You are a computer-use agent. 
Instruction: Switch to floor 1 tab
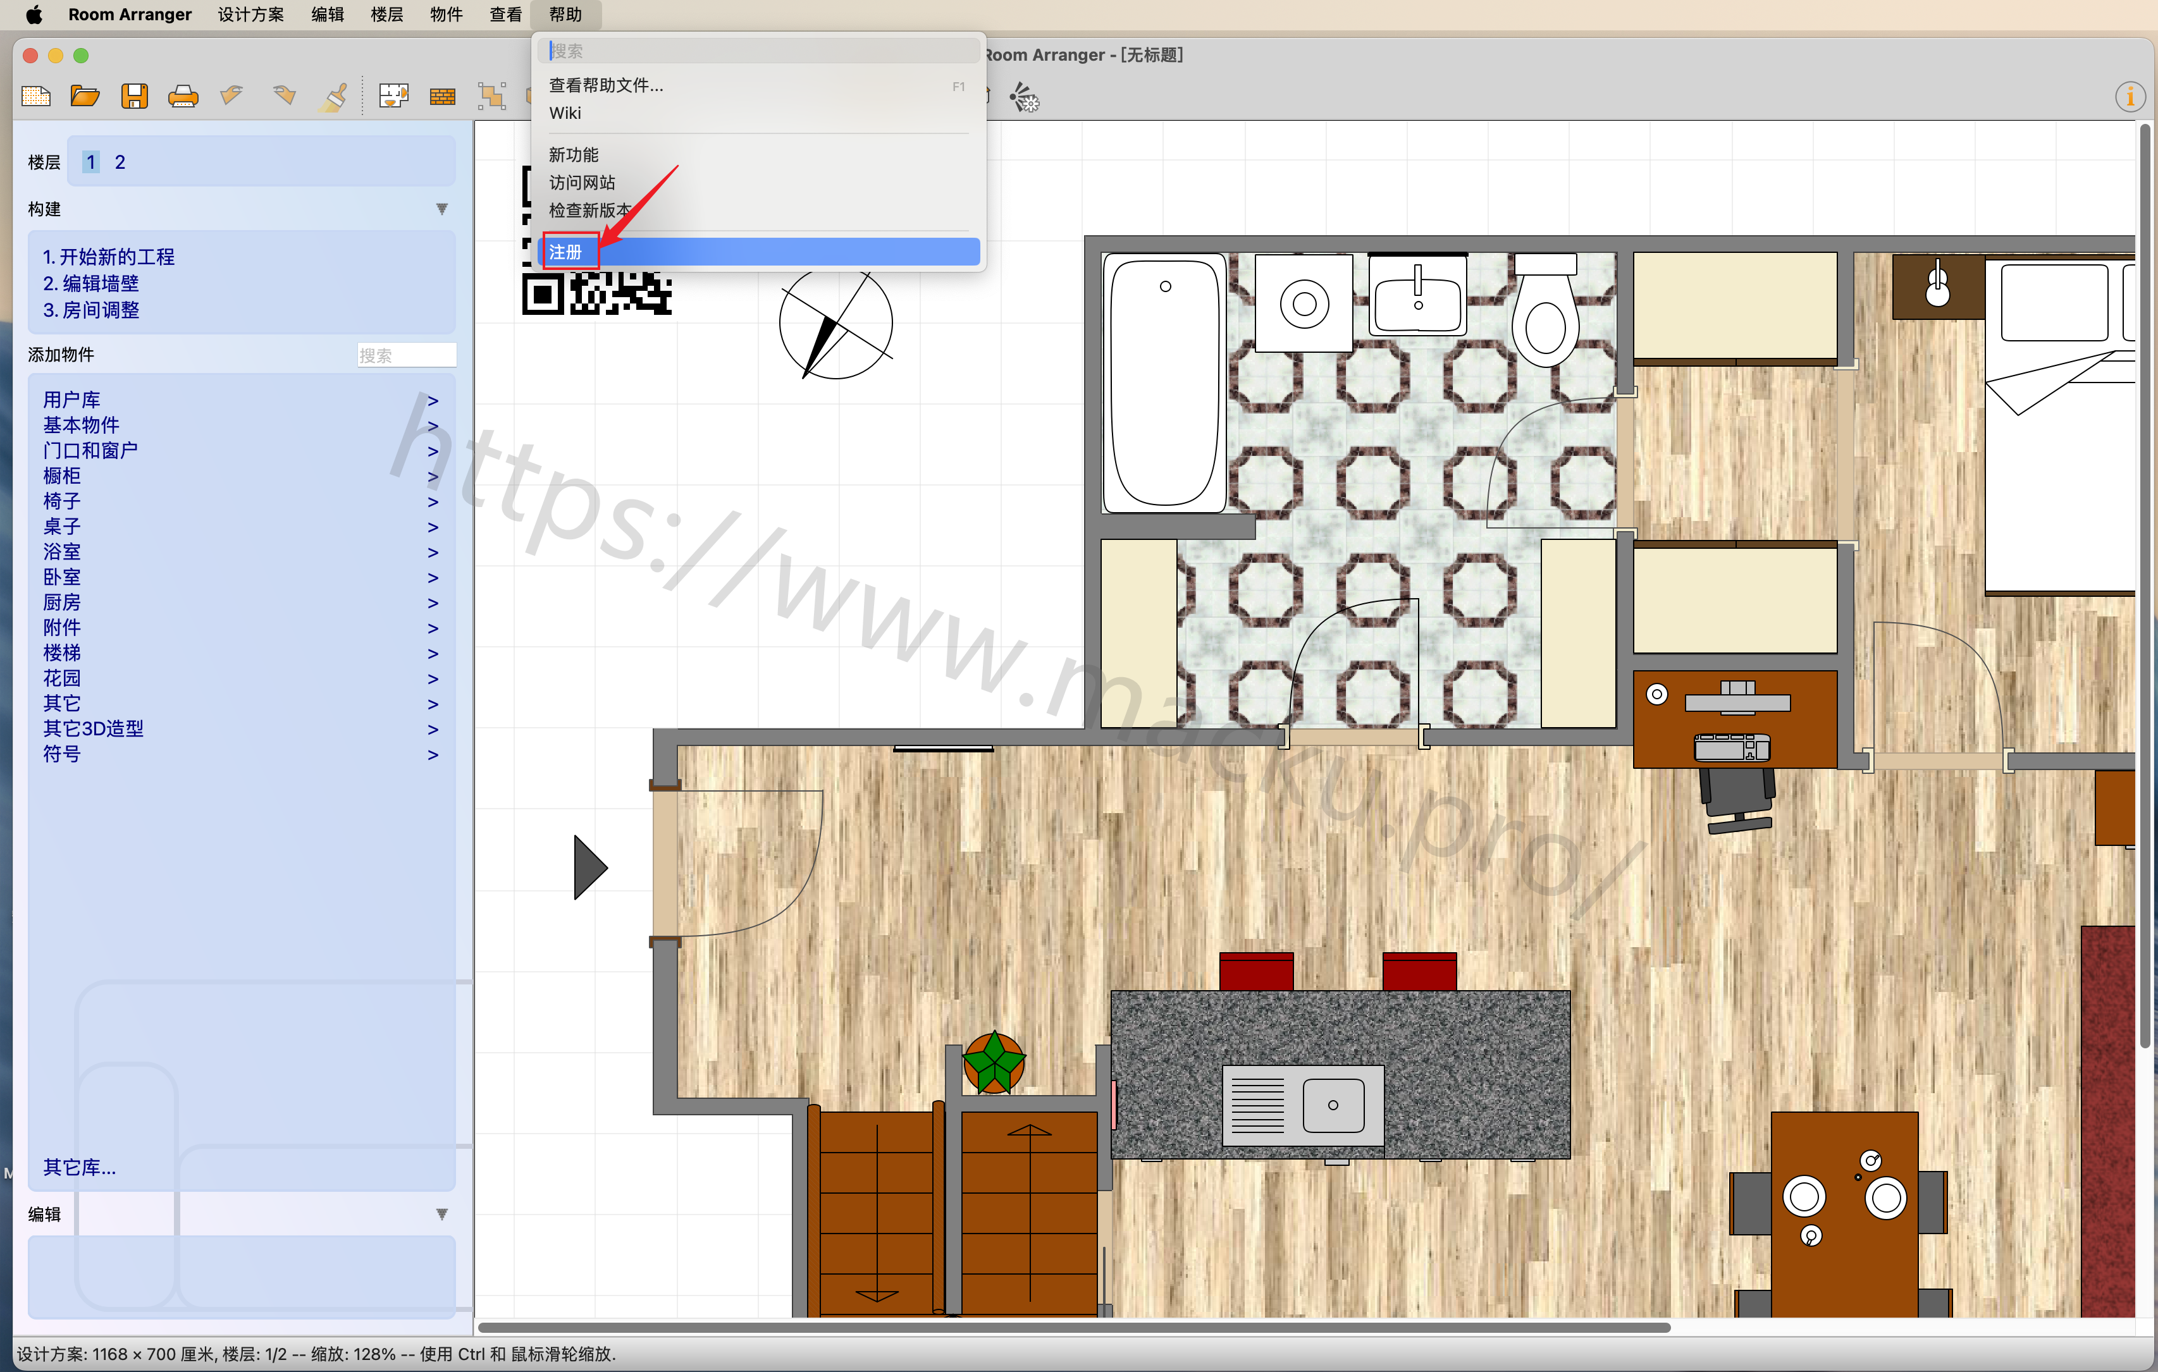tap(90, 162)
